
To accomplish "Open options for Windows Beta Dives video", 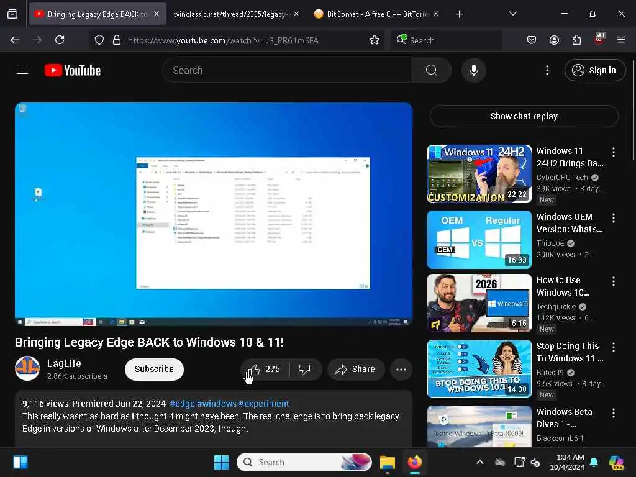I will 613,413.
